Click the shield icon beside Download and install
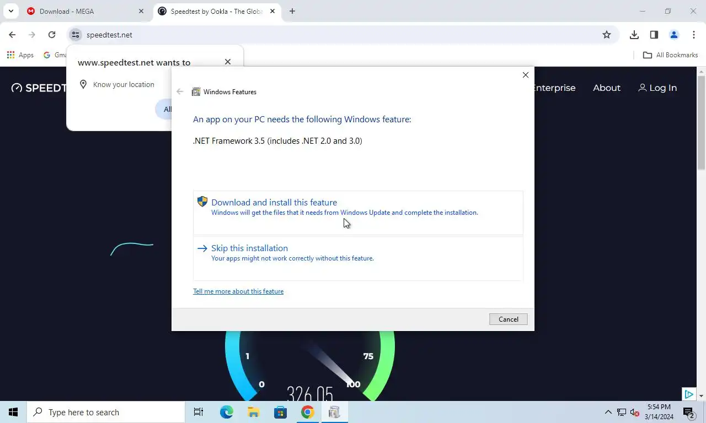 pos(202,202)
